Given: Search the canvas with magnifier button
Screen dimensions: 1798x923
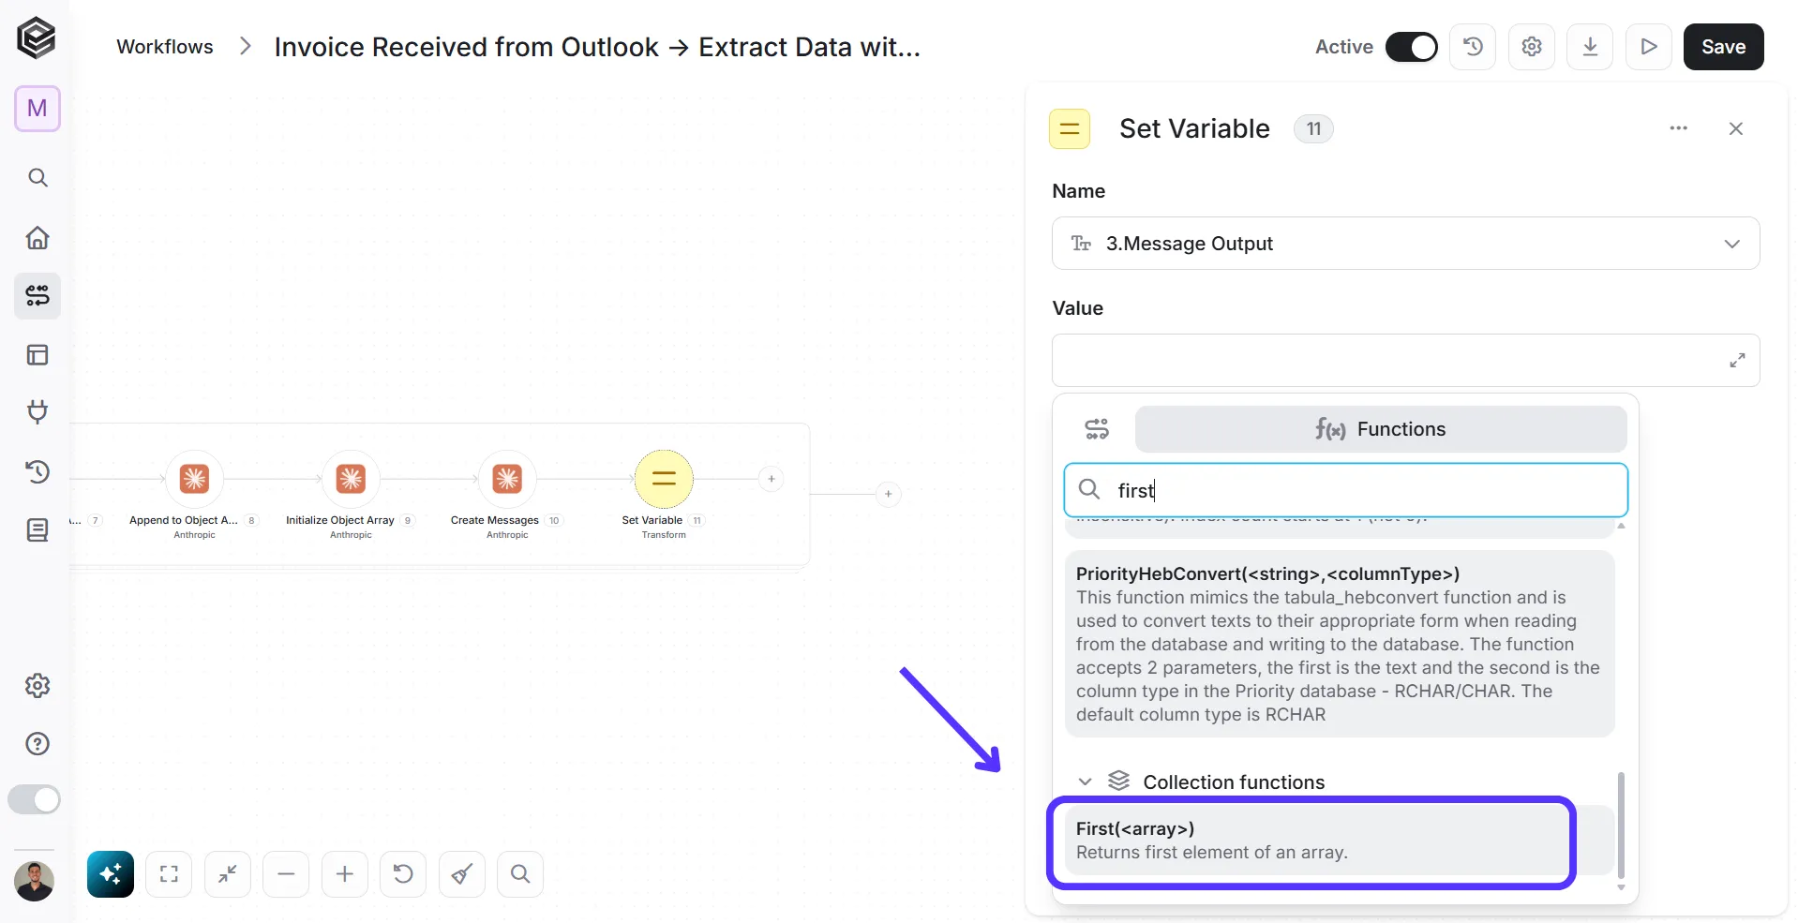Looking at the screenshot, I should click(x=520, y=874).
